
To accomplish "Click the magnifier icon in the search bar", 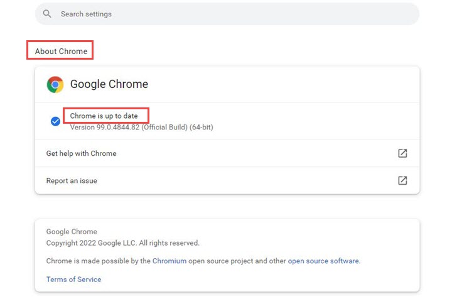I will (x=47, y=14).
